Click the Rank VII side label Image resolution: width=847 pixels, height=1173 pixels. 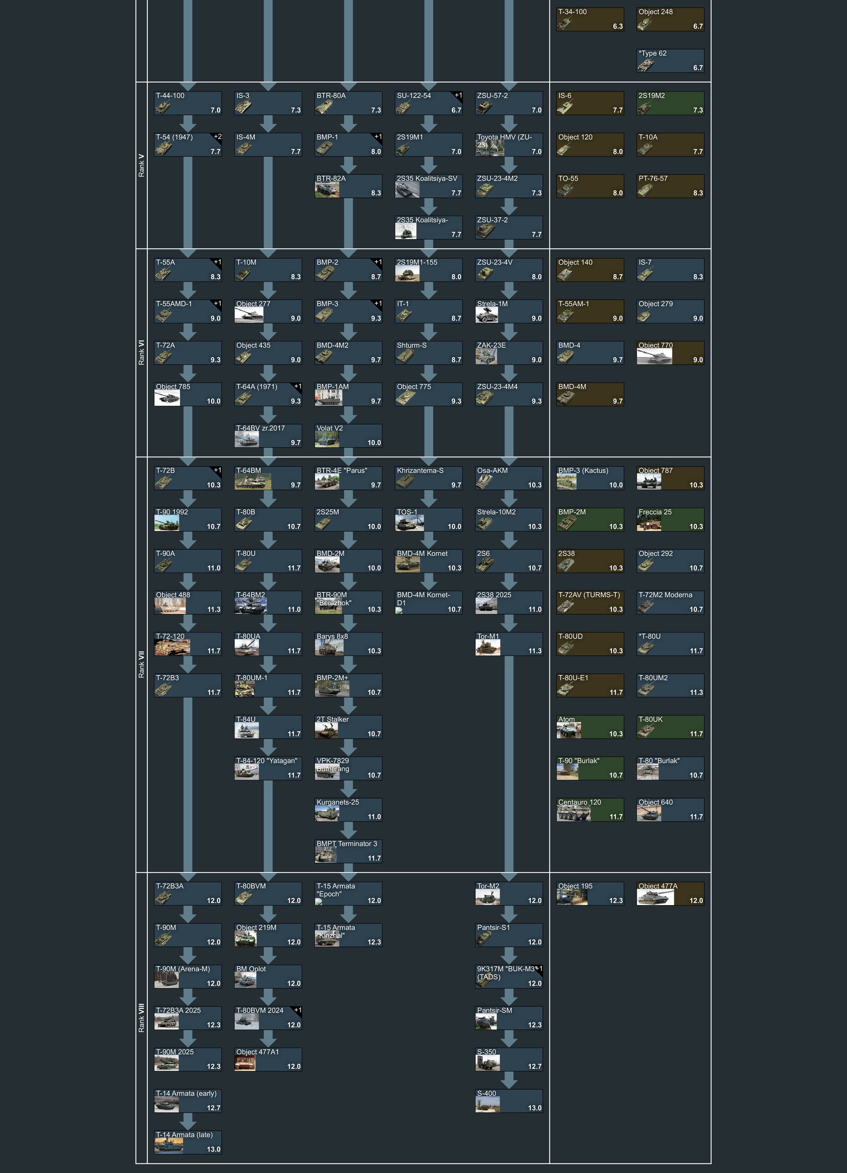[141, 665]
